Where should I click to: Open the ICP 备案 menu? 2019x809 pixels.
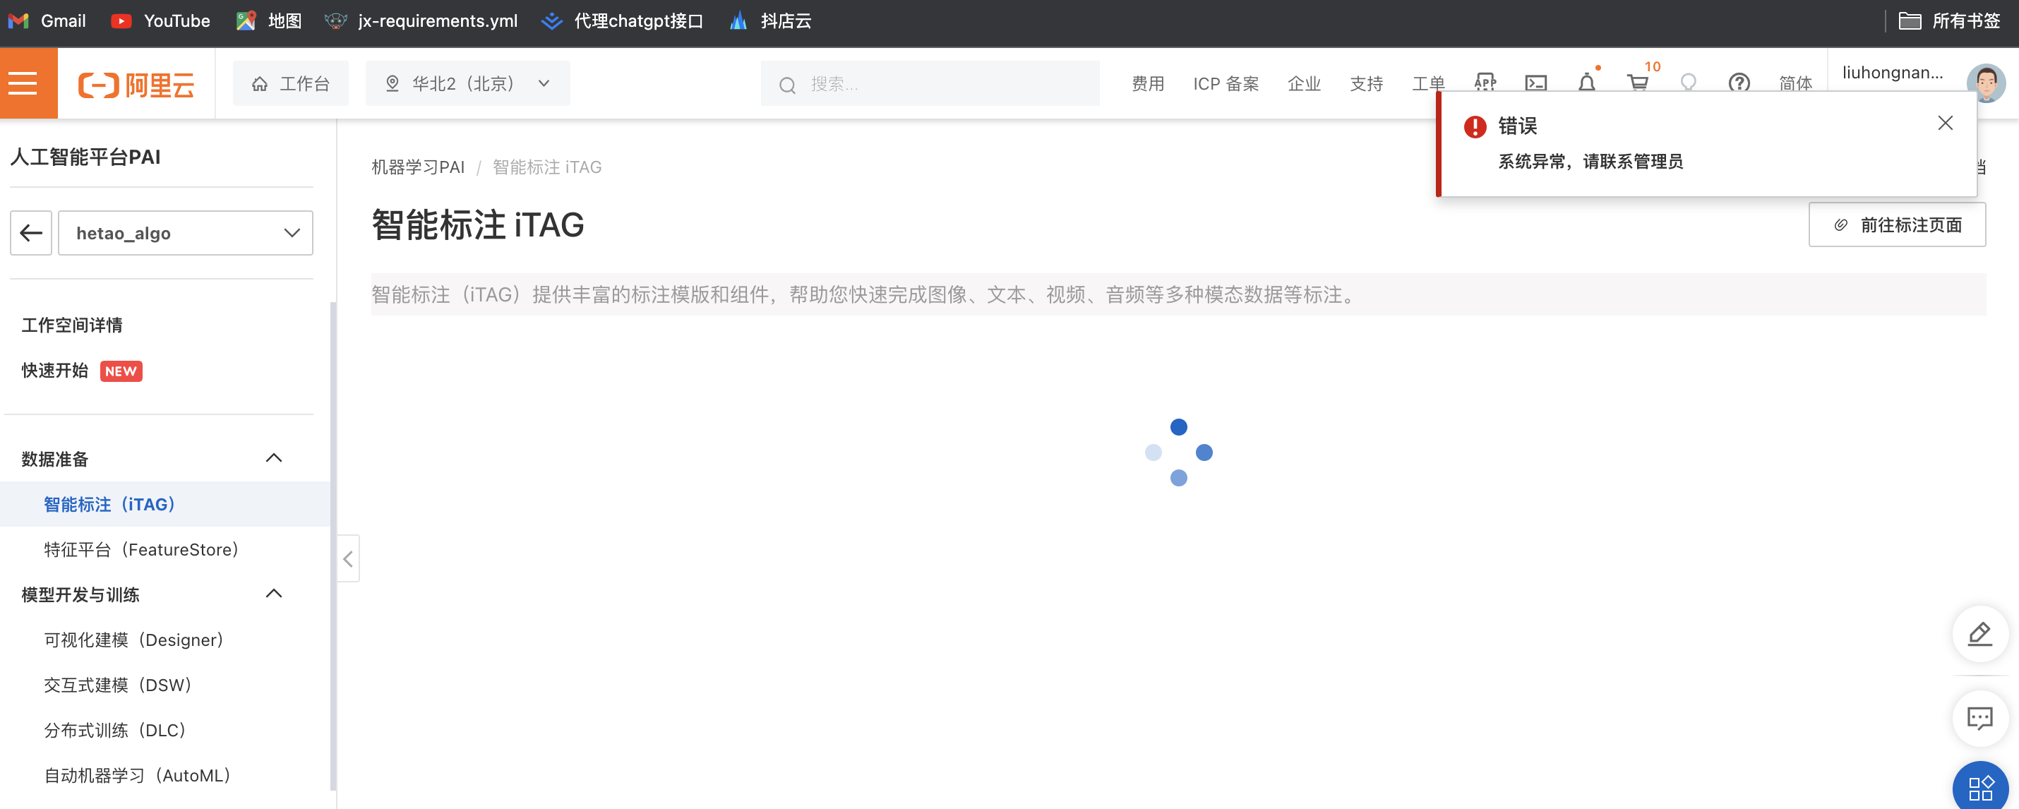(x=1226, y=84)
